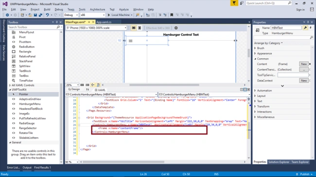Open event handlers lightning icon in Properties
The width and height of the screenshot is (316, 177).
point(311,28)
